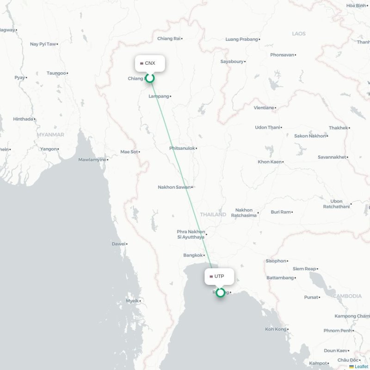Open the UTP label popup

point(219,276)
